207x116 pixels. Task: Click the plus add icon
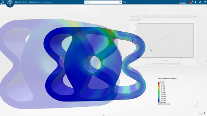(195, 2)
